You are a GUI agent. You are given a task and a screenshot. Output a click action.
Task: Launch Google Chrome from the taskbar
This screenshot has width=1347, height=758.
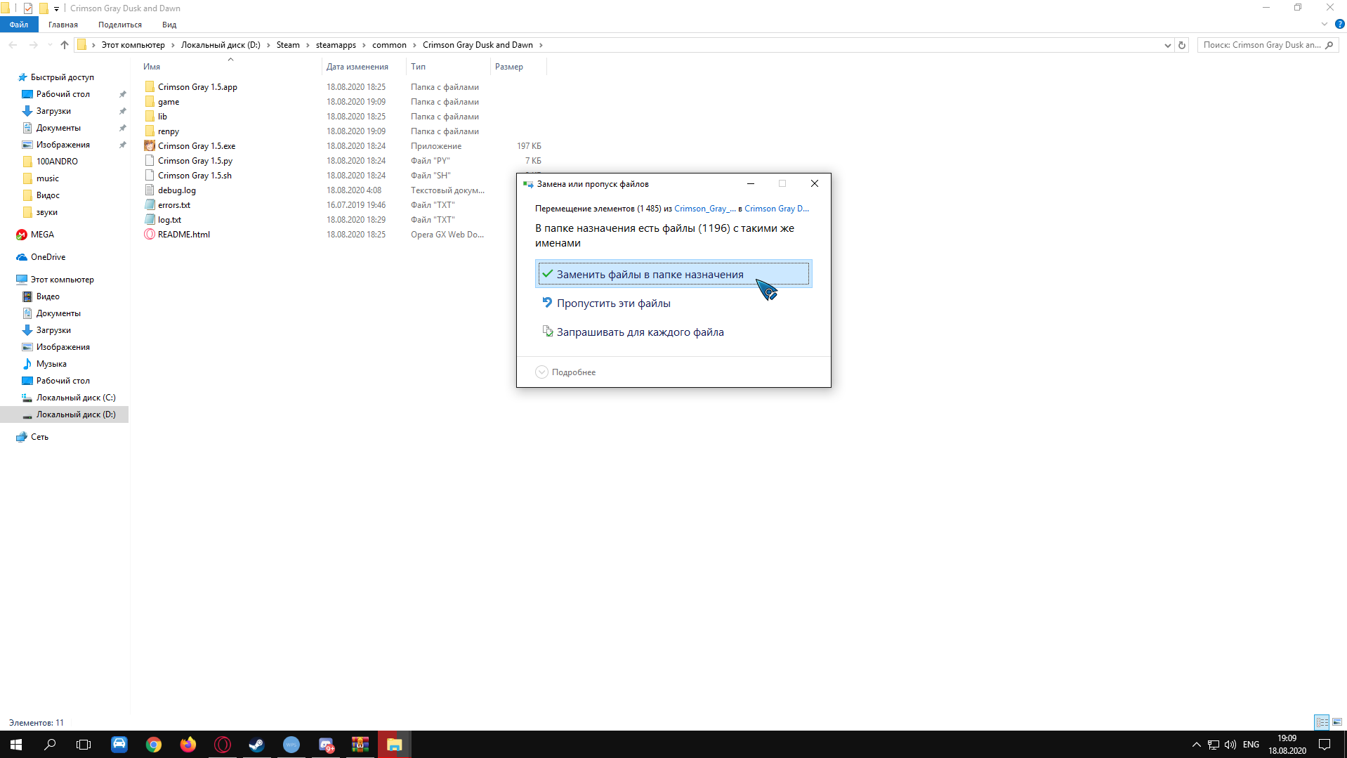click(x=153, y=745)
